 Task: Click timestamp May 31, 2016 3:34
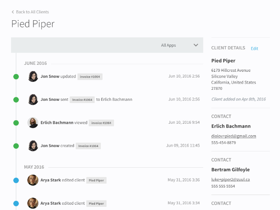coord(184,203)
